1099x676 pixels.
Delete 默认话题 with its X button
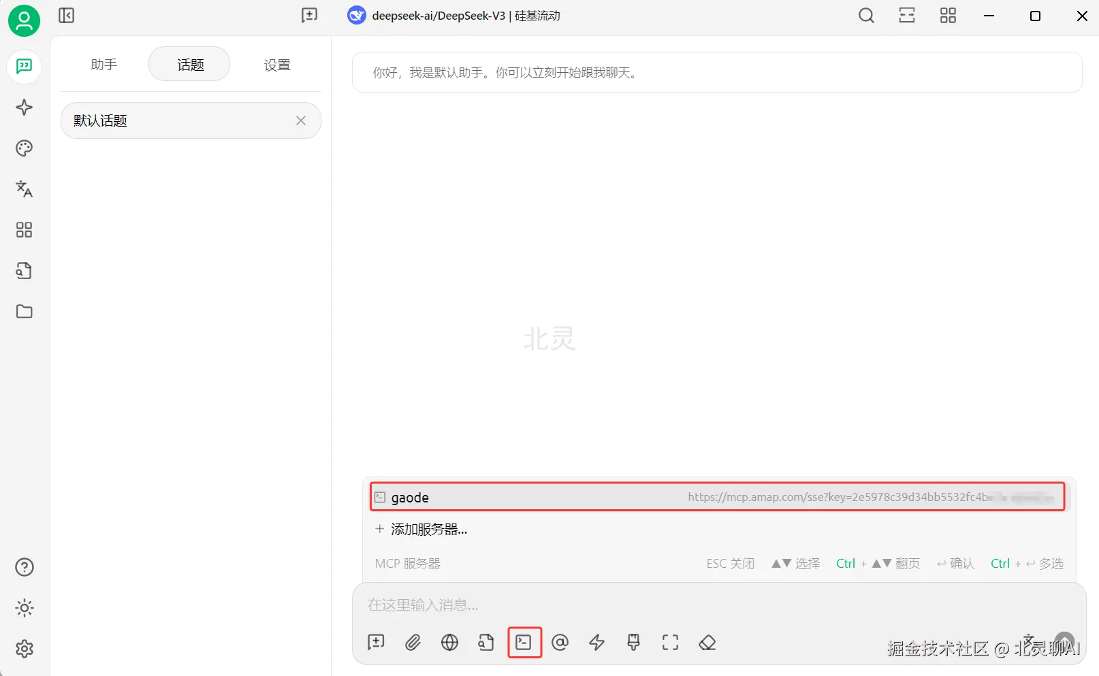(x=301, y=120)
